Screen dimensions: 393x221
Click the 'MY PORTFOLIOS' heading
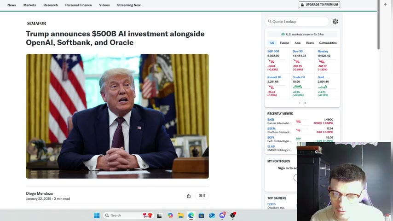pos(279,161)
